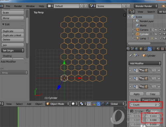Open the Object Mode dropdown
This screenshot has width=166, height=127.
[57, 104]
